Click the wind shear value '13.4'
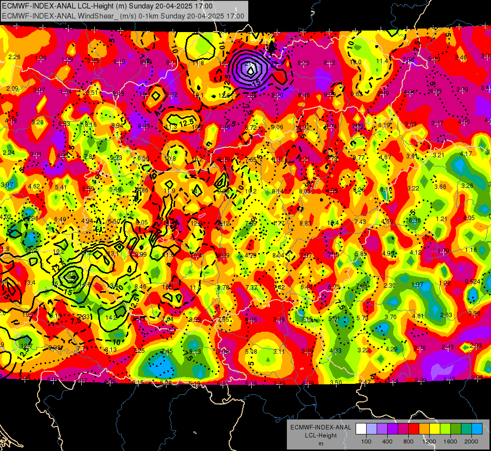Screen dimensions: 491x451 tap(30, 283)
